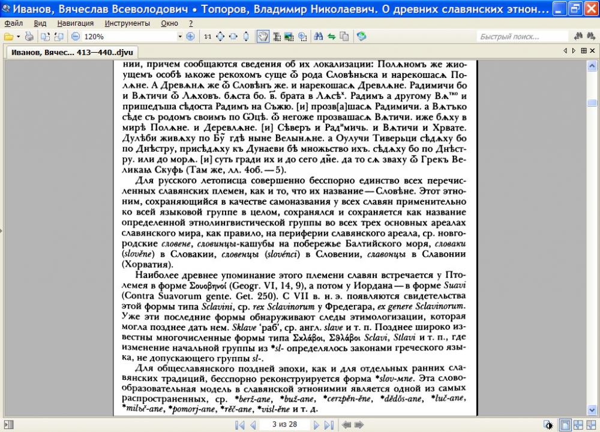Toggle single page layout mode

coord(565,425)
